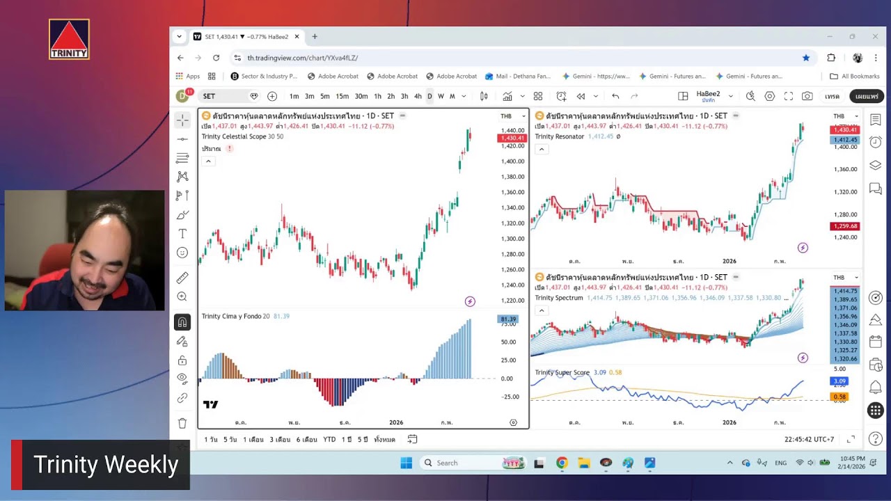Switch to the 15m timeframe

[x=342, y=96]
